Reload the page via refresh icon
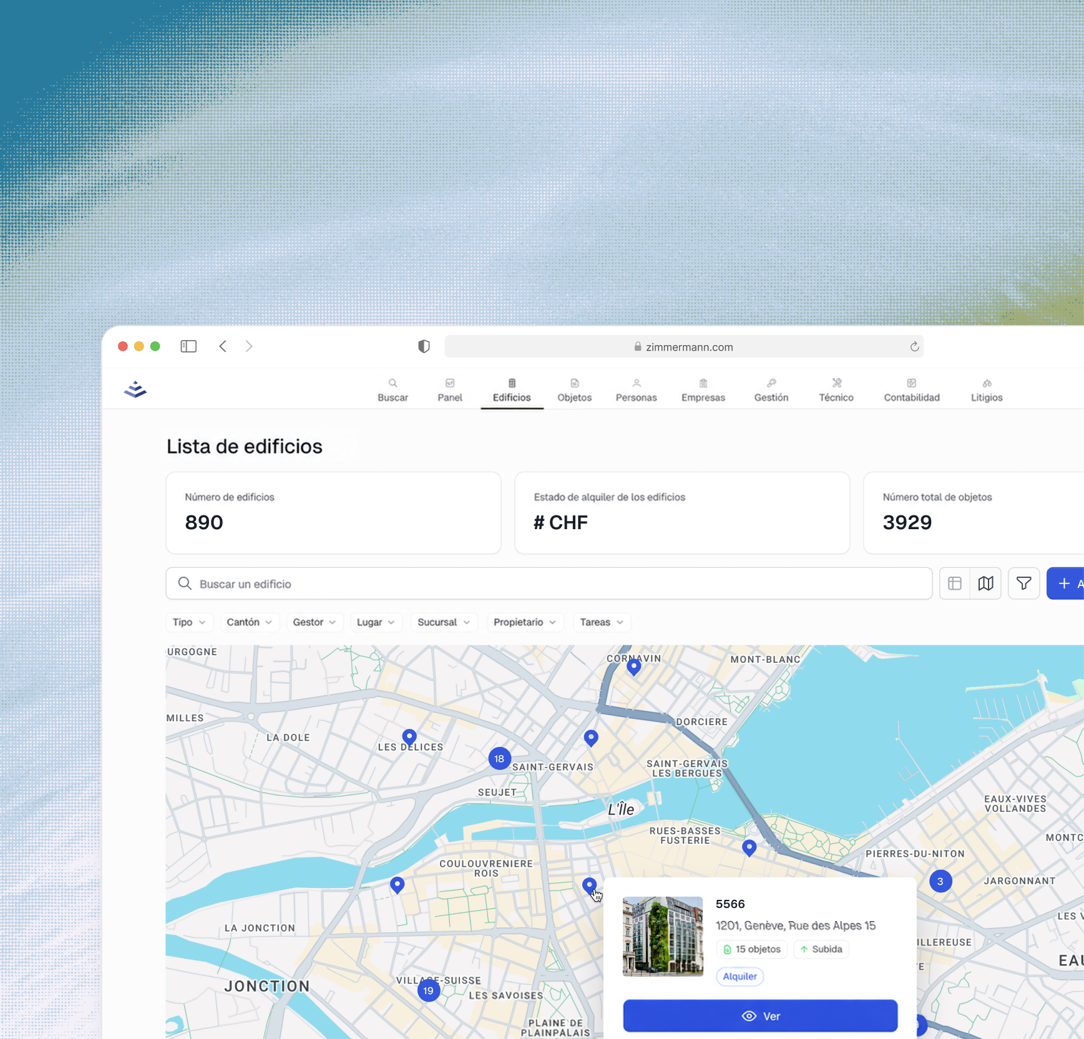1084x1039 pixels. pyautogui.click(x=914, y=347)
